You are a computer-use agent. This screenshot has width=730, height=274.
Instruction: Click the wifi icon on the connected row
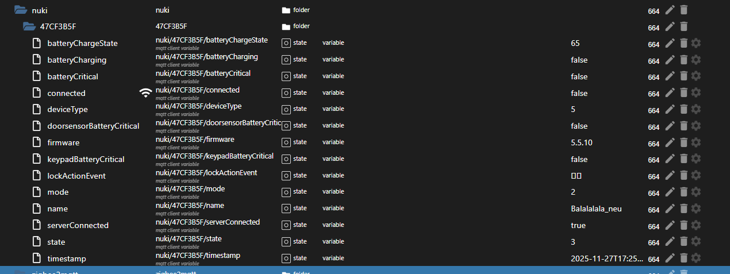tap(146, 93)
